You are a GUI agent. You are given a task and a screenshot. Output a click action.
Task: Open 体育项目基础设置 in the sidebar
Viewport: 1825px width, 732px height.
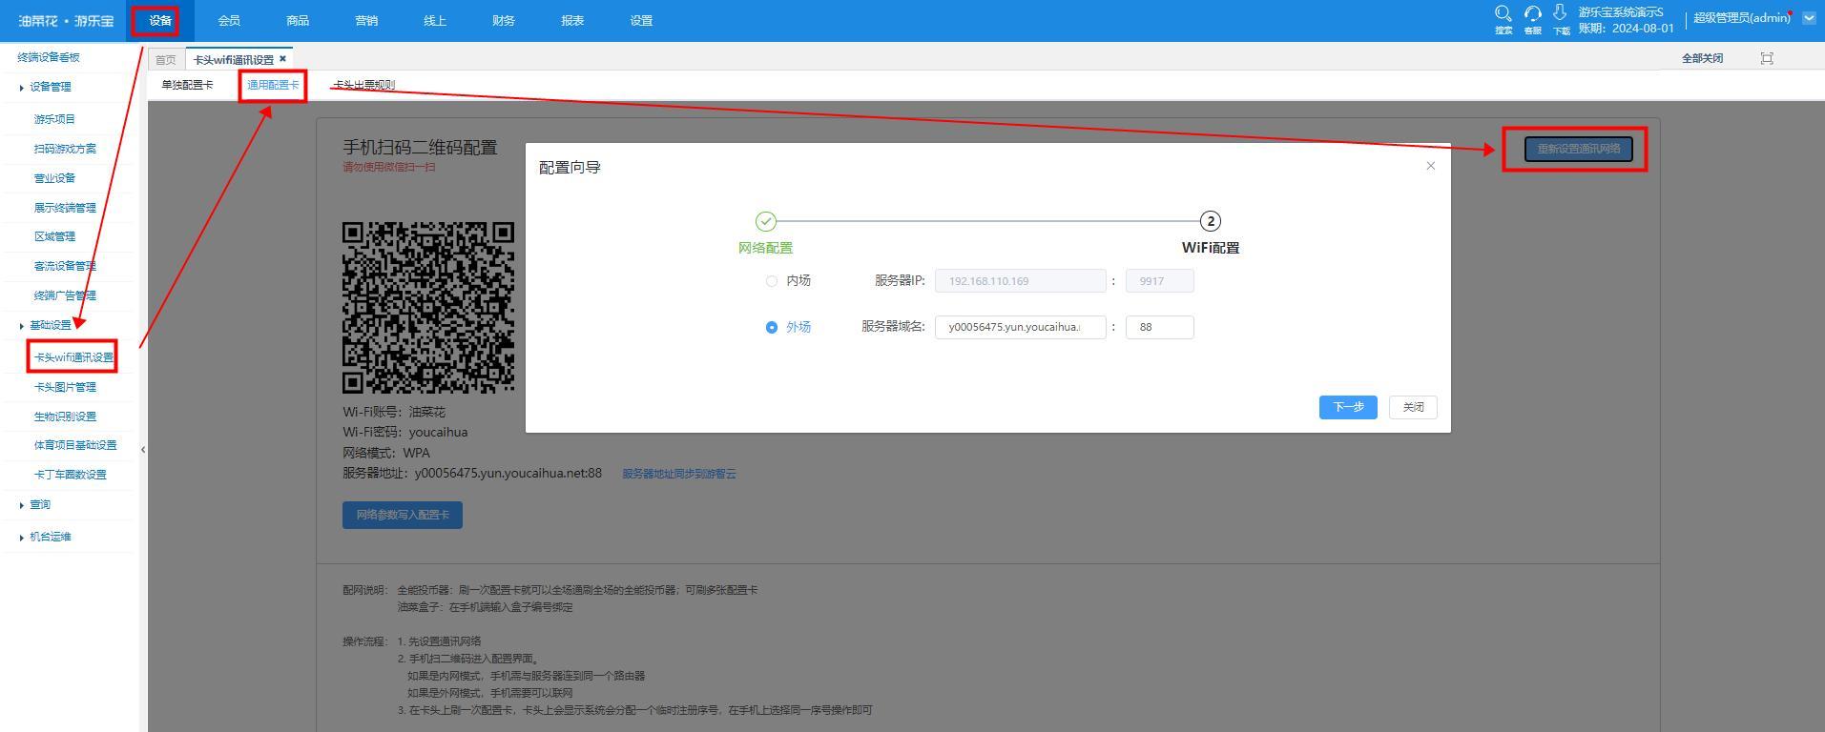[x=75, y=445]
